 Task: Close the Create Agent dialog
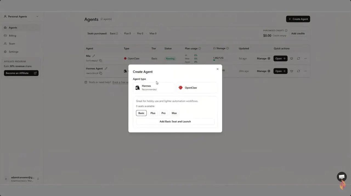[217, 69]
